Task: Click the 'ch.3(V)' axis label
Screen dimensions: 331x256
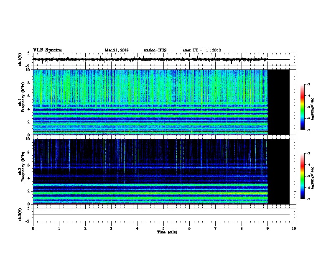Action: point(20,215)
